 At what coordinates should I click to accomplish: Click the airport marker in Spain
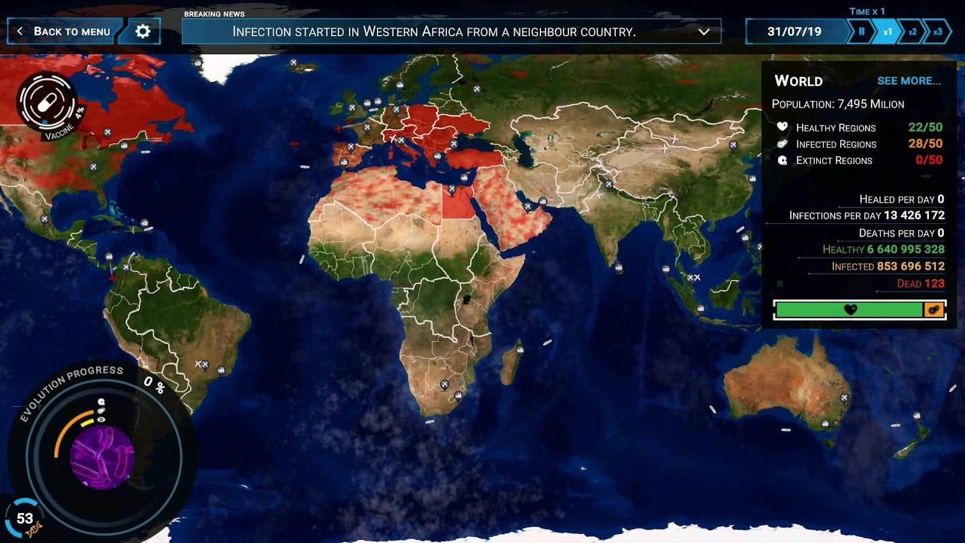(x=350, y=147)
